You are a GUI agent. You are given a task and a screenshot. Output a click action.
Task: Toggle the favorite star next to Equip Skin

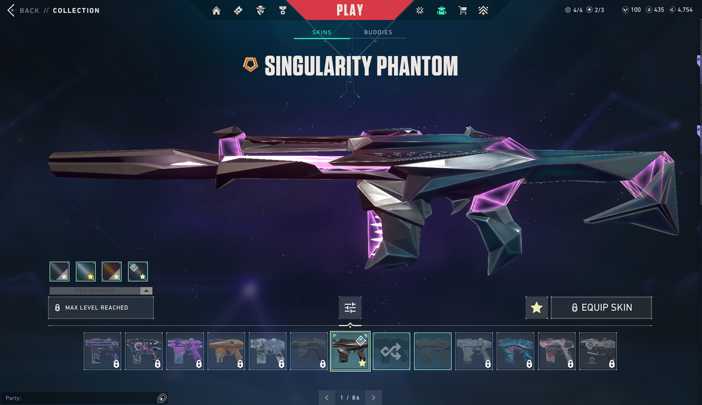536,307
